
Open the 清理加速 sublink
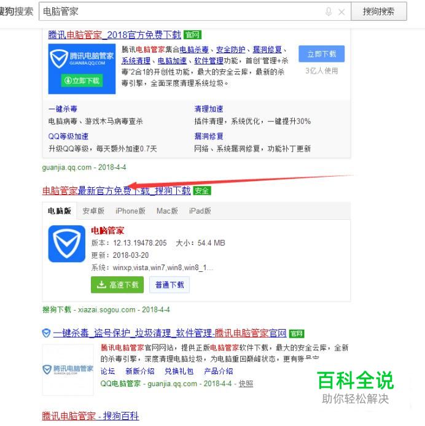point(209,109)
